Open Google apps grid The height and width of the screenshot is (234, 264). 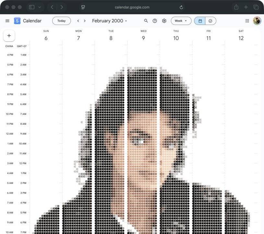tap(247, 21)
